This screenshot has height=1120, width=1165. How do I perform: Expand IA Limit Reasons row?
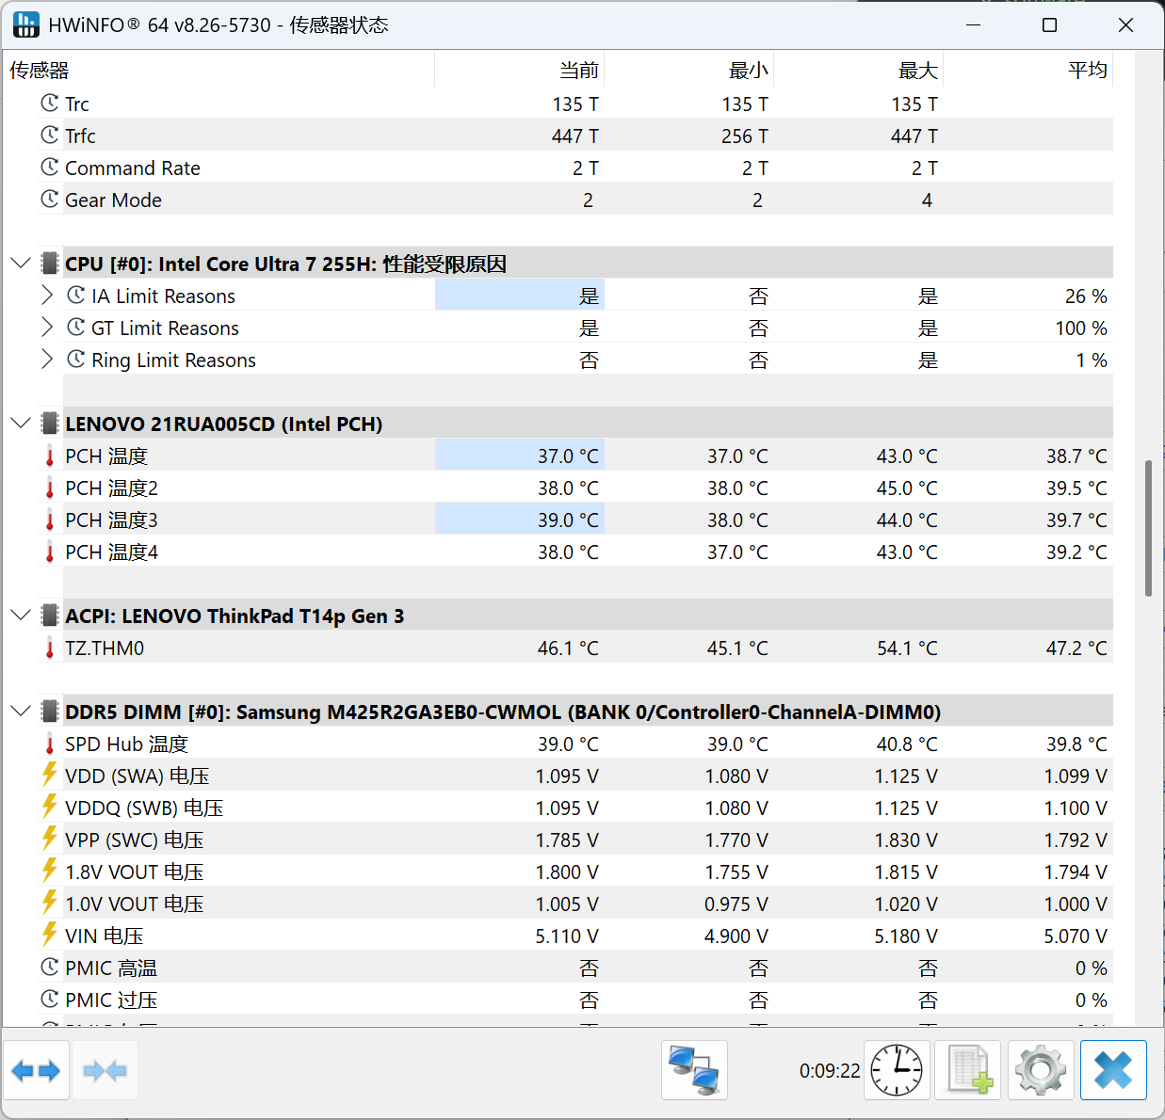click(x=47, y=295)
